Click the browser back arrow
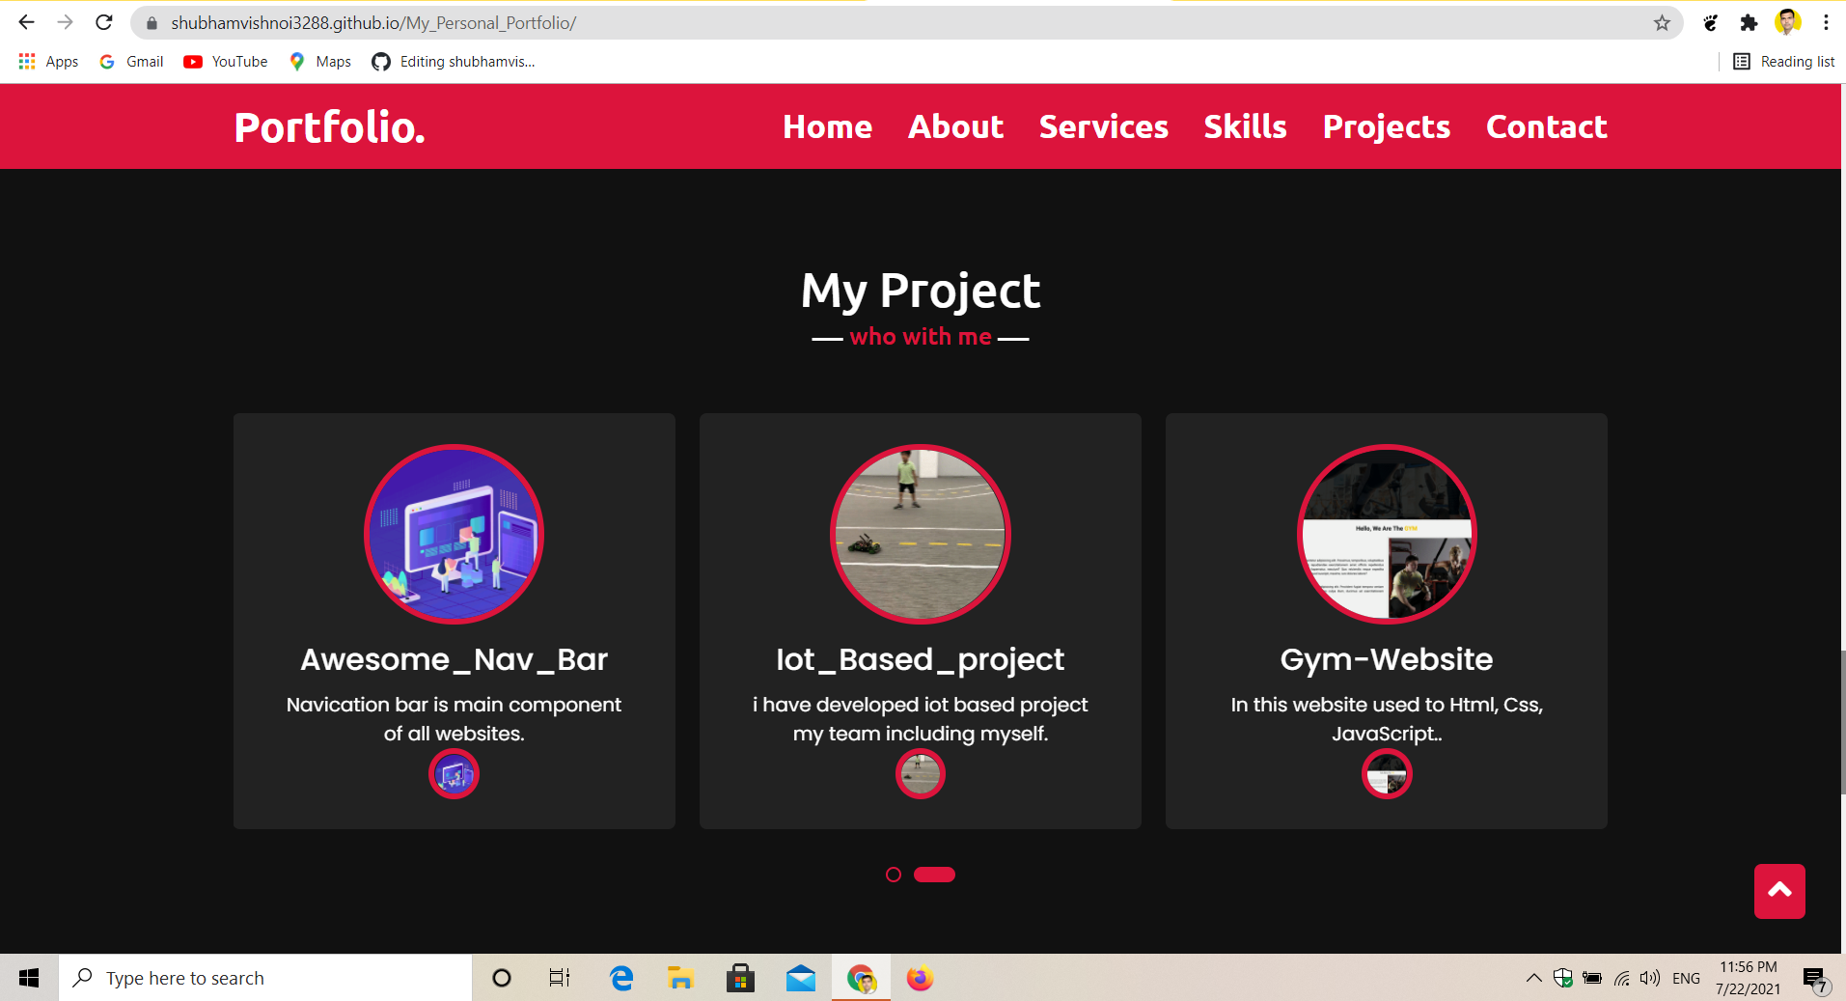Viewport: 1846px width, 1001px height. coord(26,22)
